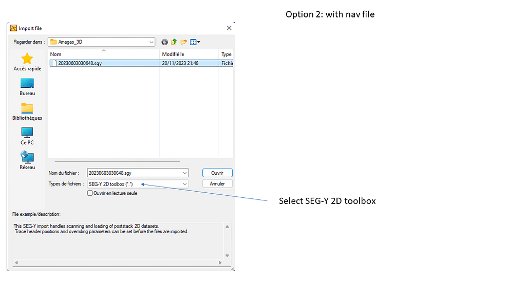Open Bibliothèques in the places bar

pos(27,111)
